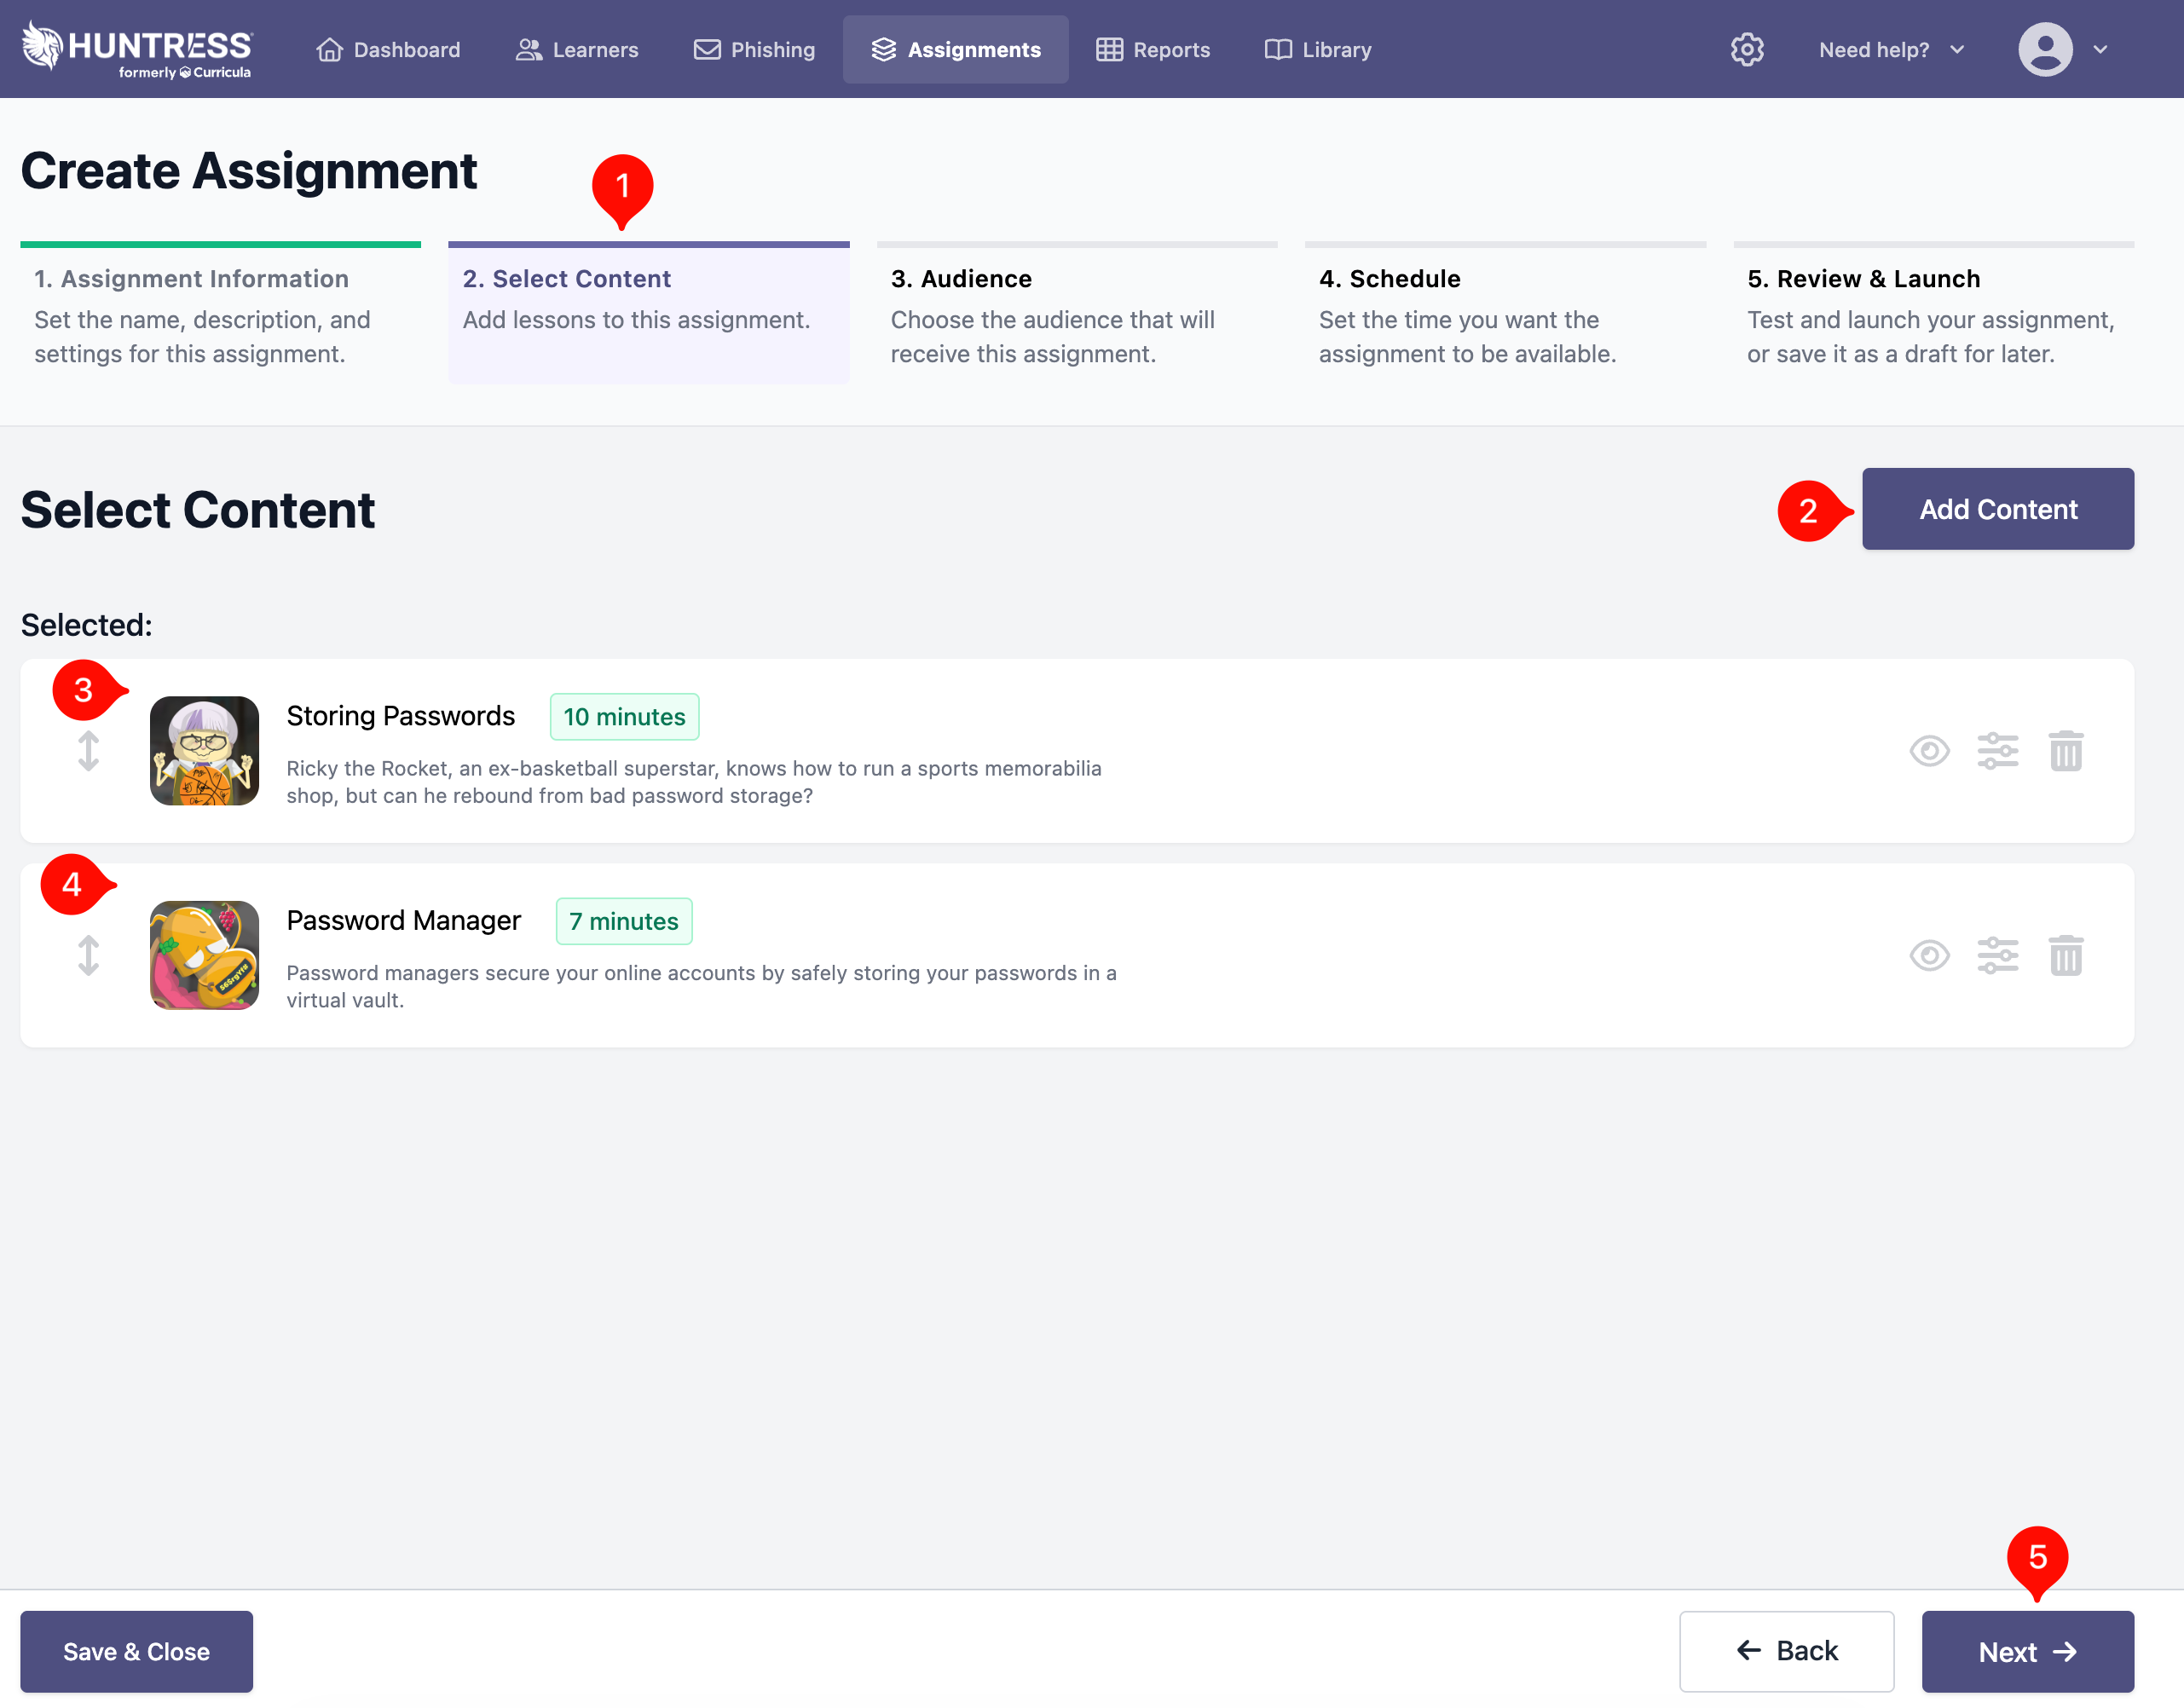Click chevron next to profile avatar
Viewport: 2184px width, 1708px height.
[x=2100, y=49]
